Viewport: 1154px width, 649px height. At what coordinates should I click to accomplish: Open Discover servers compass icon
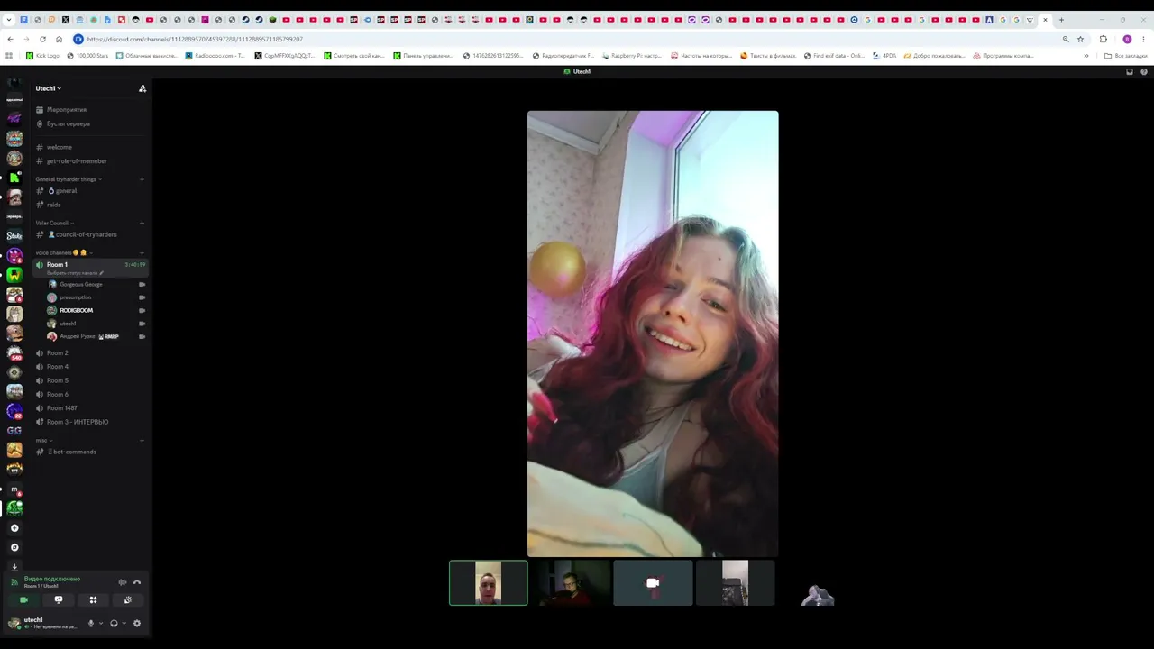(x=14, y=547)
